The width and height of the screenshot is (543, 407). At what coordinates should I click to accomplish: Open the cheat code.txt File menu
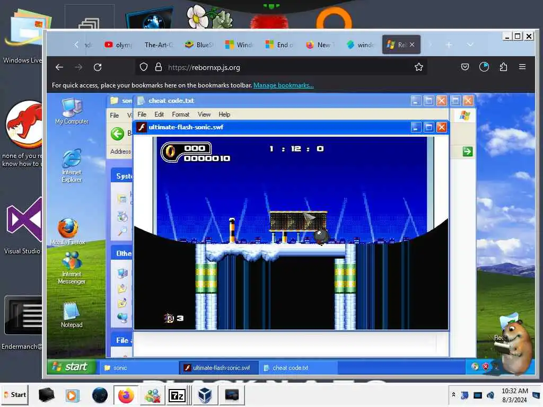point(142,114)
